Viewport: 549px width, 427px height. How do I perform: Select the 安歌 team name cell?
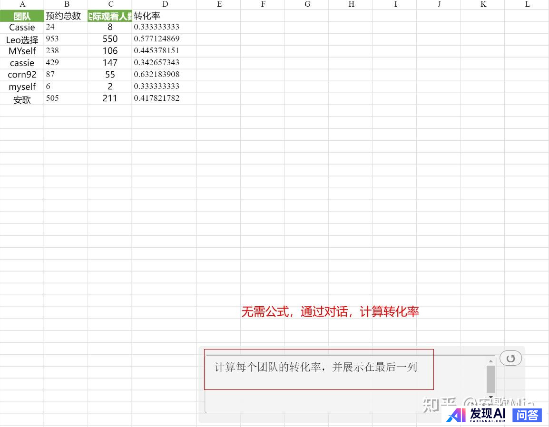coord(22,99)
